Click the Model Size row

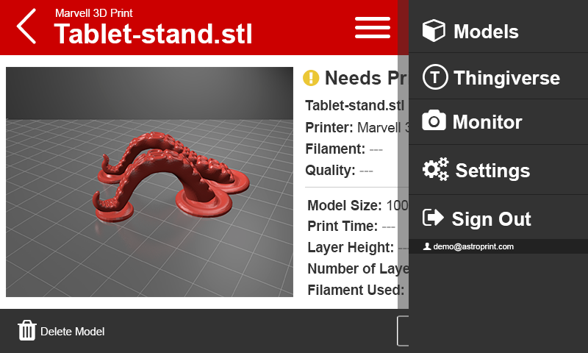358,206
